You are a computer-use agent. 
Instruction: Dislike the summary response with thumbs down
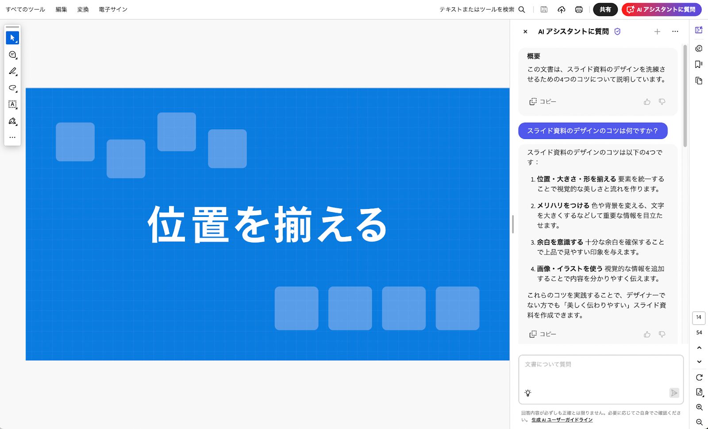(x=662, y=102)
